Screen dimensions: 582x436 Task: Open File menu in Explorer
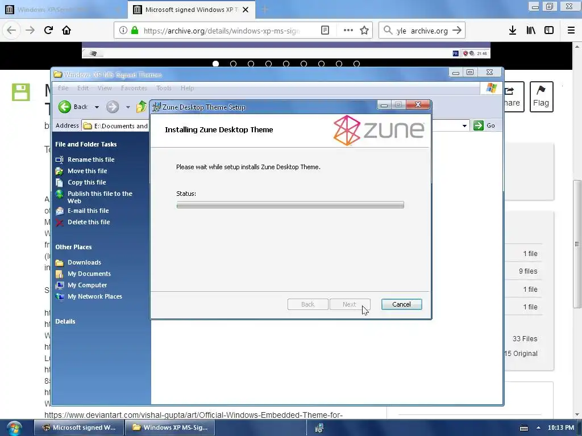click(63, 88)
